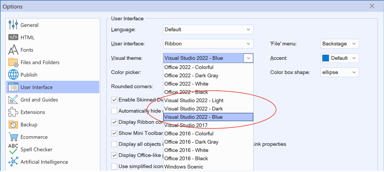Choose the Fonts letter icon
This screenshot has height=172, width=384.
[13, 50]
